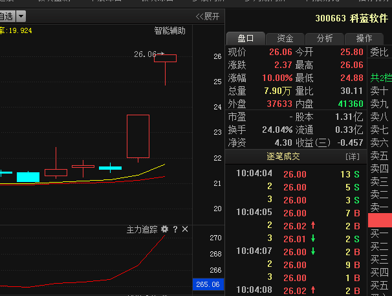Open the [详] detail link
Image resolution: width=392 pixels, height=296 pixels.
point(353,157)
